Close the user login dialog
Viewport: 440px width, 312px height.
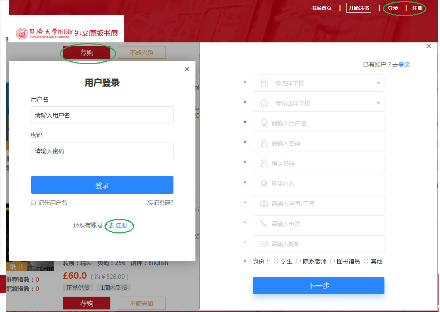(x=187, y=69)
